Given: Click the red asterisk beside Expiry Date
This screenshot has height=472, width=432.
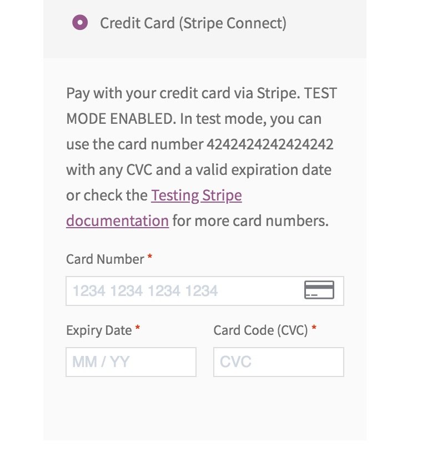Looking at the screenshot, I should (137, 328).
